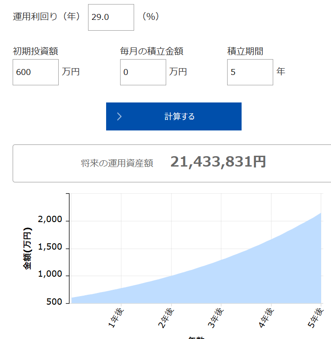Click the 1年後 x-axis label
The width and height of the screenshot is (331, 339).
click(x=116, y=318)
